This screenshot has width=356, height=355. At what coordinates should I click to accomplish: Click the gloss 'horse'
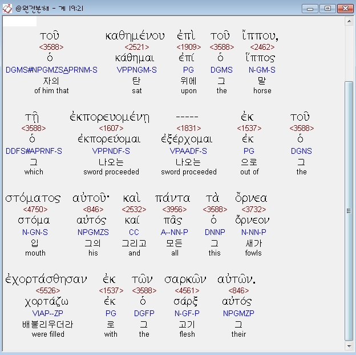(262, 90)
